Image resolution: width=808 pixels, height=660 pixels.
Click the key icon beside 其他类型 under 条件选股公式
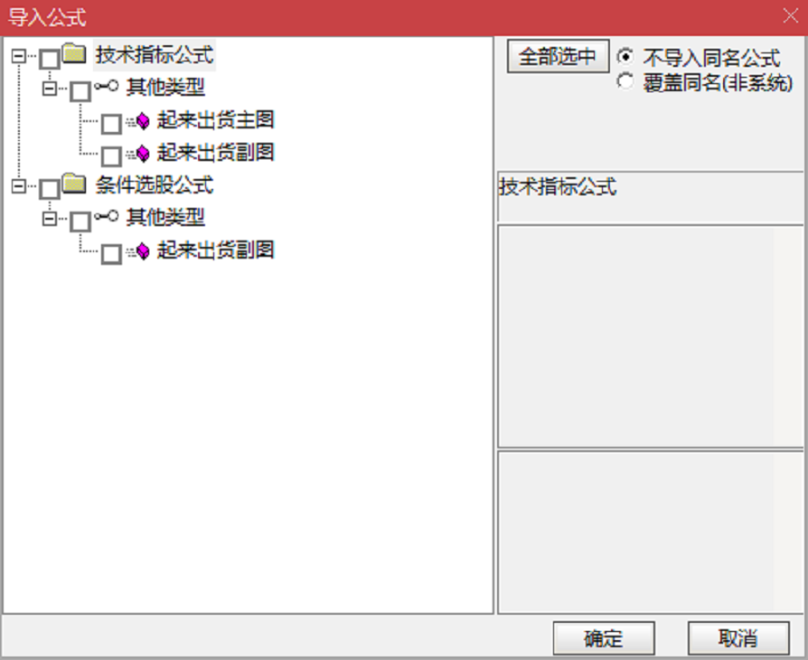(106, 216)
